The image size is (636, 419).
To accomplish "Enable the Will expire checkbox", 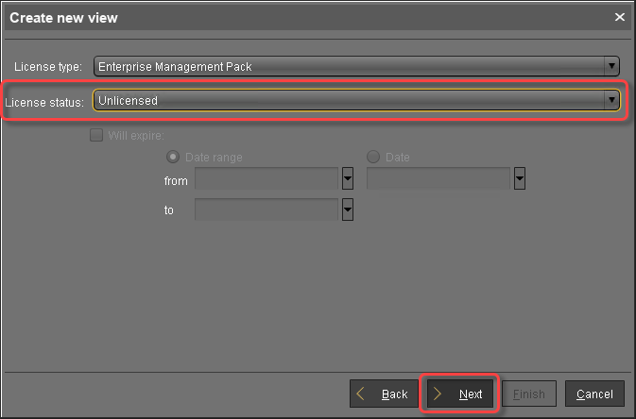I will coord(95,135).
